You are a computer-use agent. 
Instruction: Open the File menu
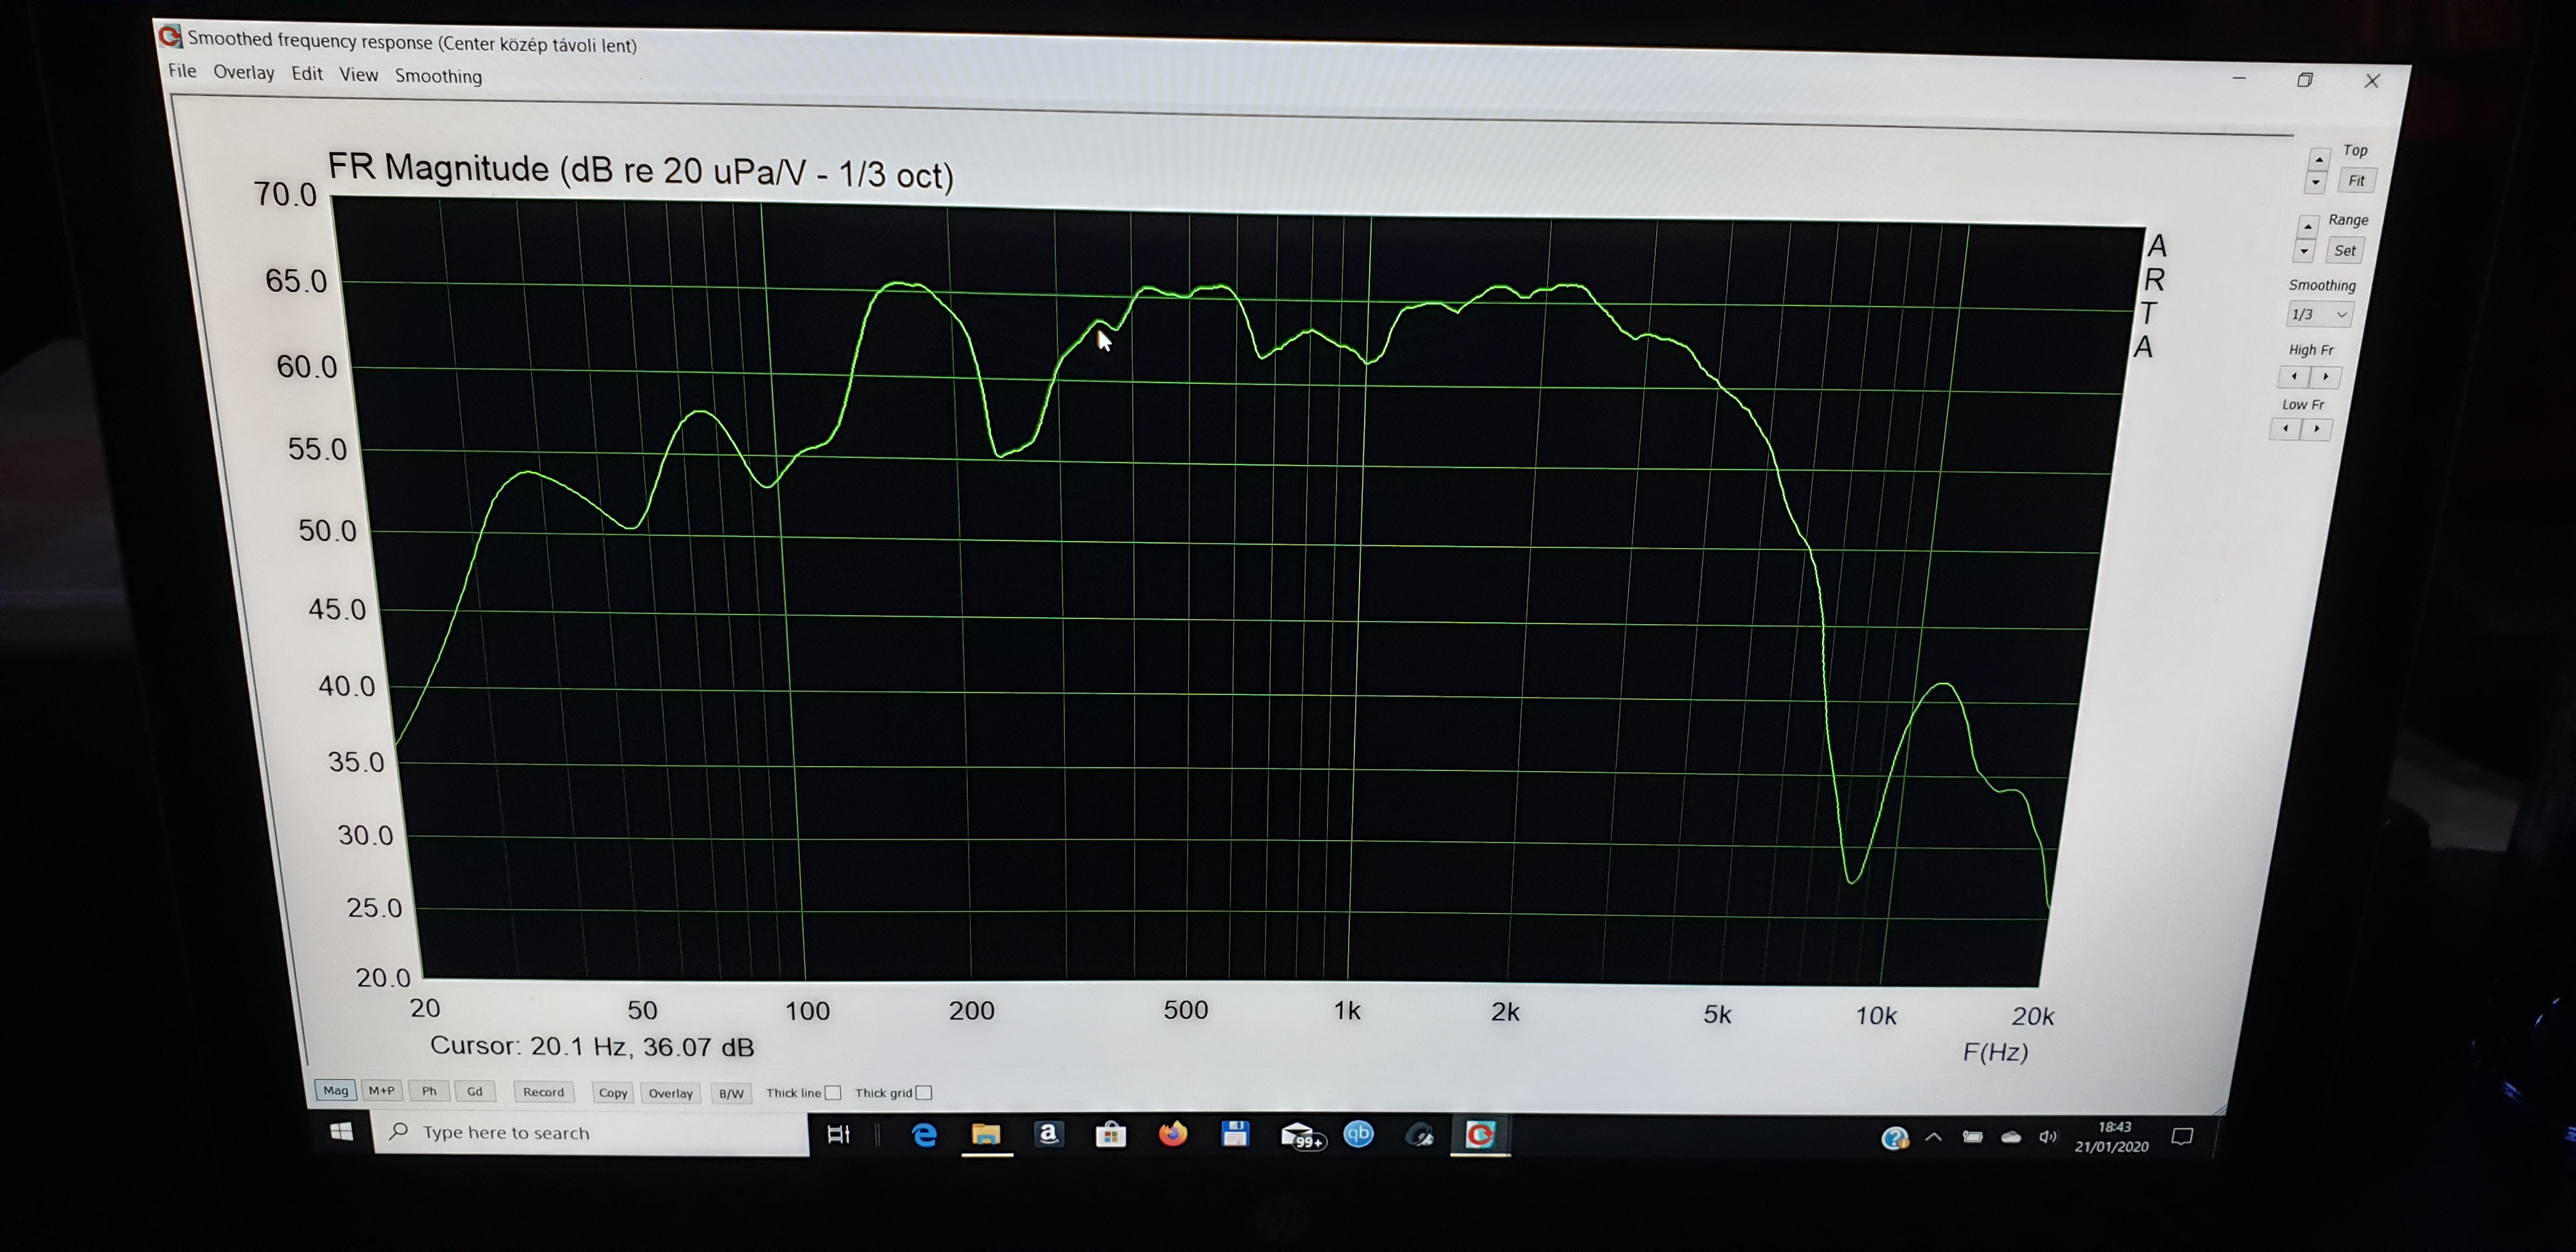(182, 71)
